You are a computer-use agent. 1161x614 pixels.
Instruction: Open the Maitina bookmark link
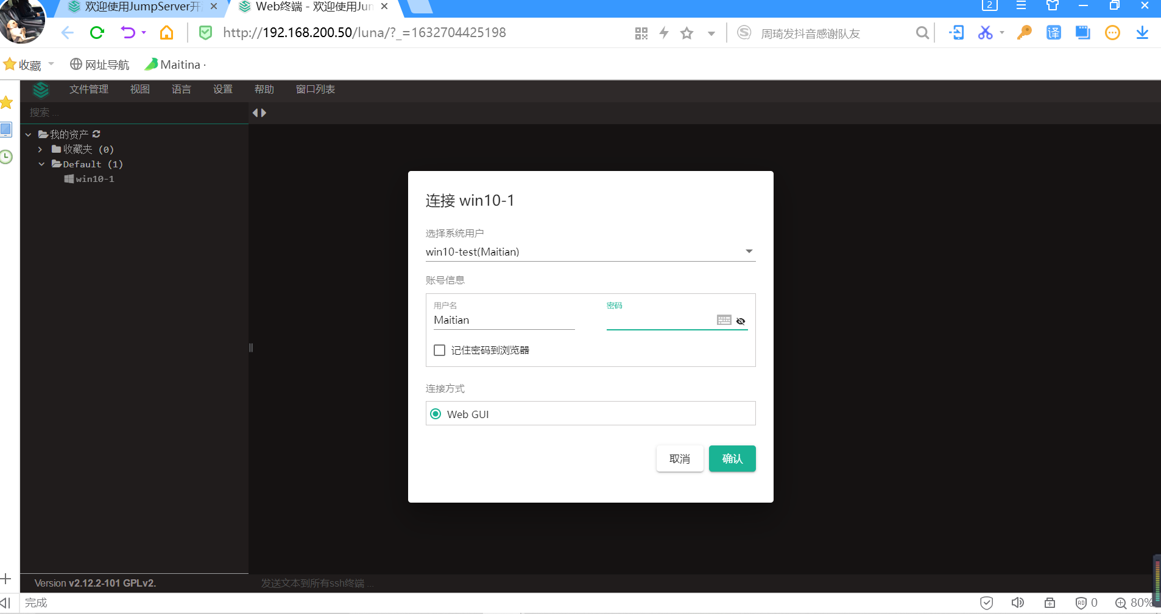click(175, 65)
